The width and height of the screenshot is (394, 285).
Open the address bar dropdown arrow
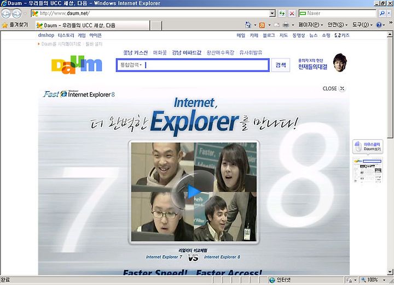[272, 14]
